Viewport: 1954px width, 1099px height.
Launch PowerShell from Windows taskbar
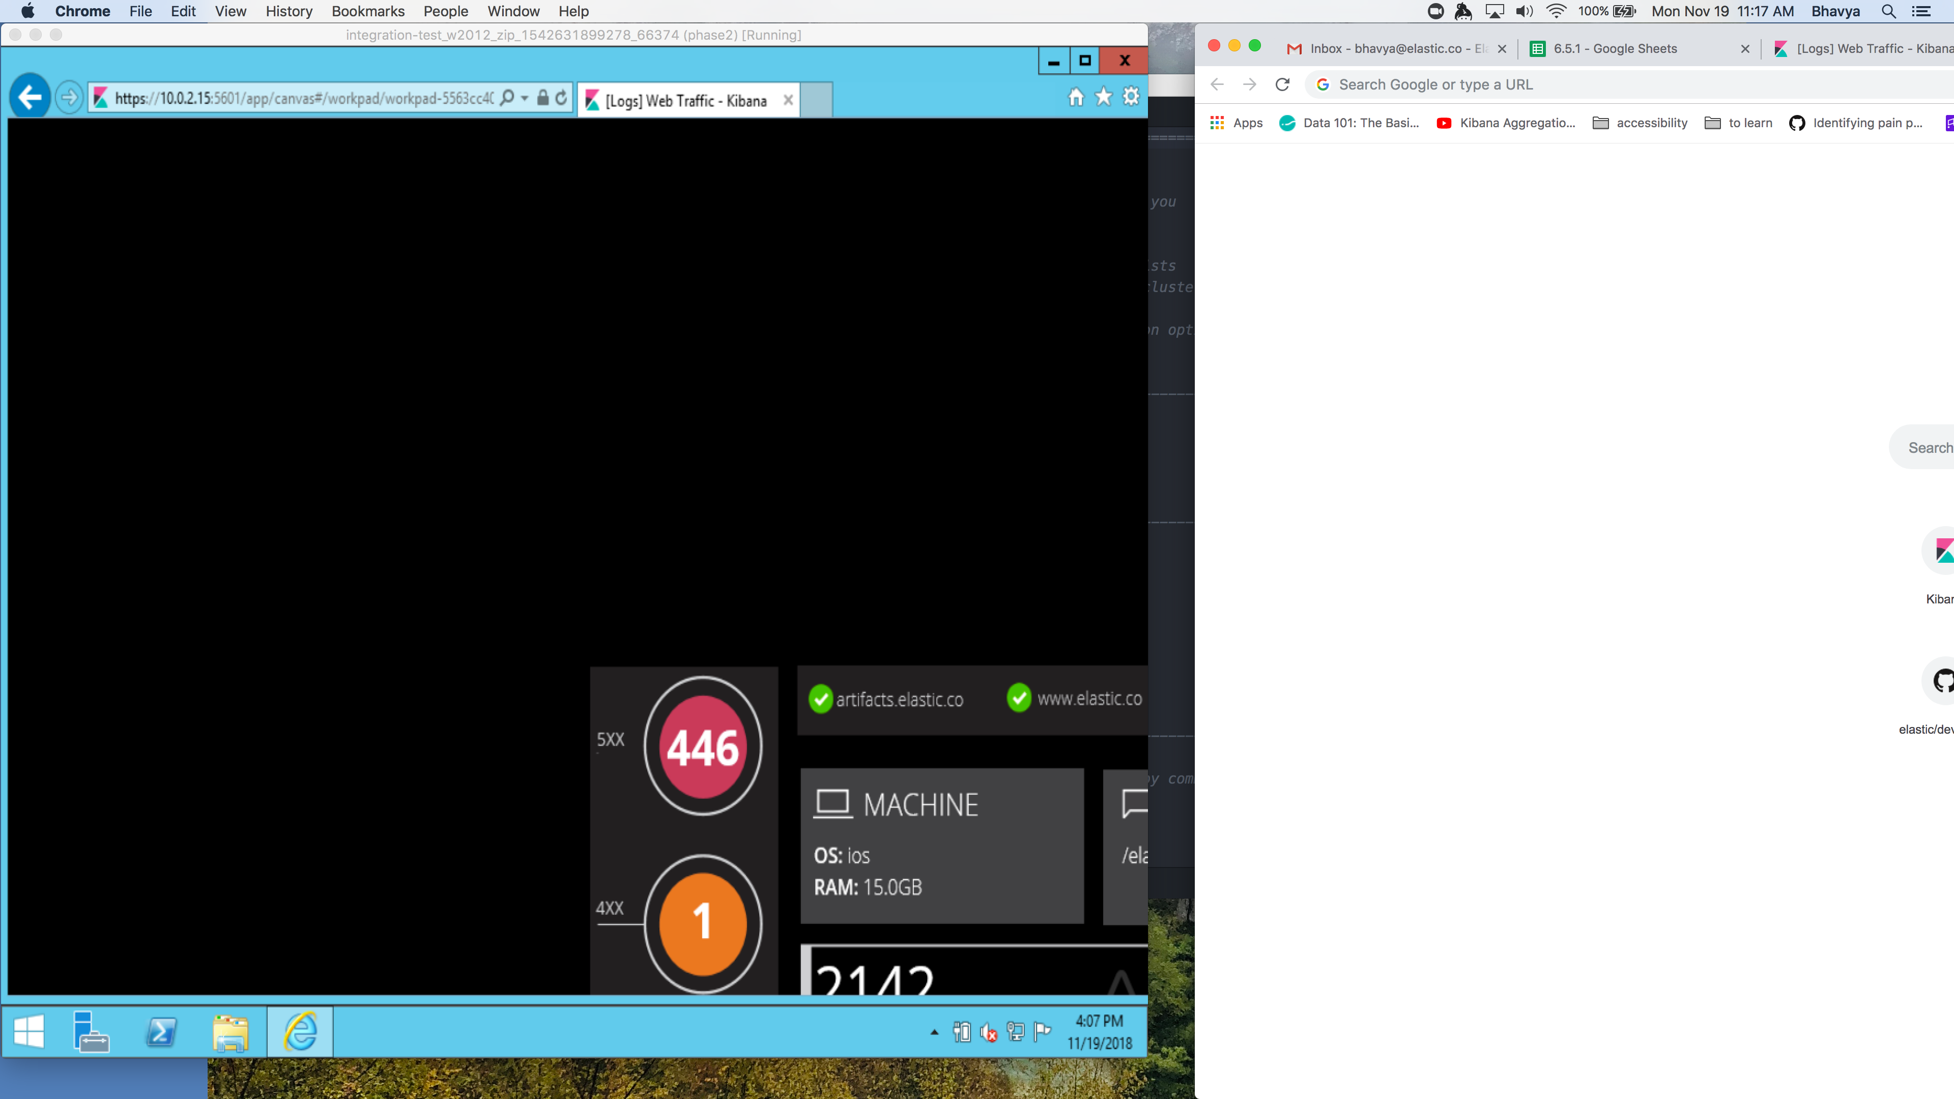(x=161, y=1031)
